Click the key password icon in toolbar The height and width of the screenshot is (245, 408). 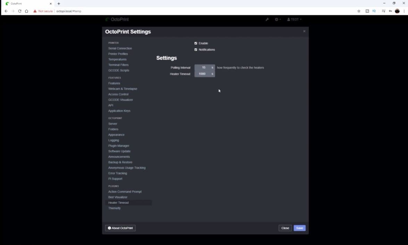[x=390, y=11]
